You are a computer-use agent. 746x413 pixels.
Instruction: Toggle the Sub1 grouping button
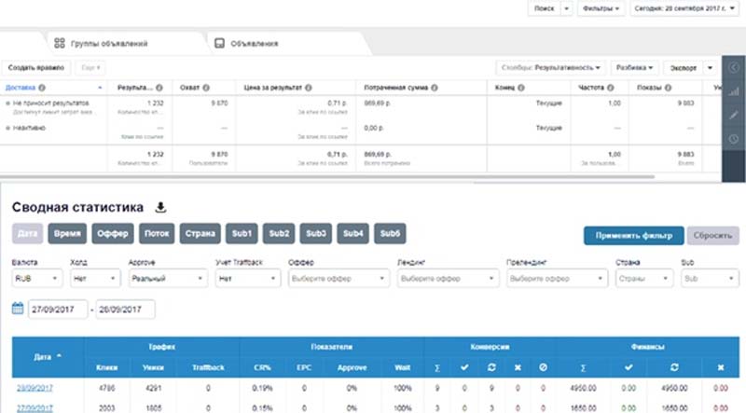[x=242, y=234]
